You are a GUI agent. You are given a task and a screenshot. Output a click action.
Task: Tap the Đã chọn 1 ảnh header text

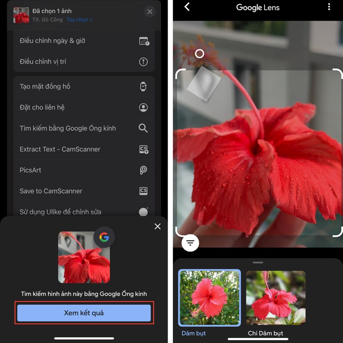[x=52, y=11]
